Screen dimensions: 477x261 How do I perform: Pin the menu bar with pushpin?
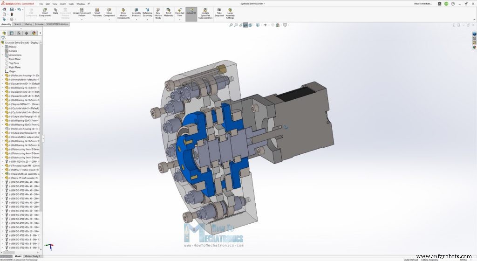point(89,4)
